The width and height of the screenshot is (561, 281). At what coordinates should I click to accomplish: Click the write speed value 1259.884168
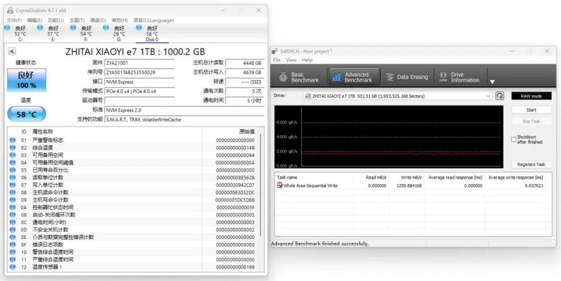(x=409, y=186)
